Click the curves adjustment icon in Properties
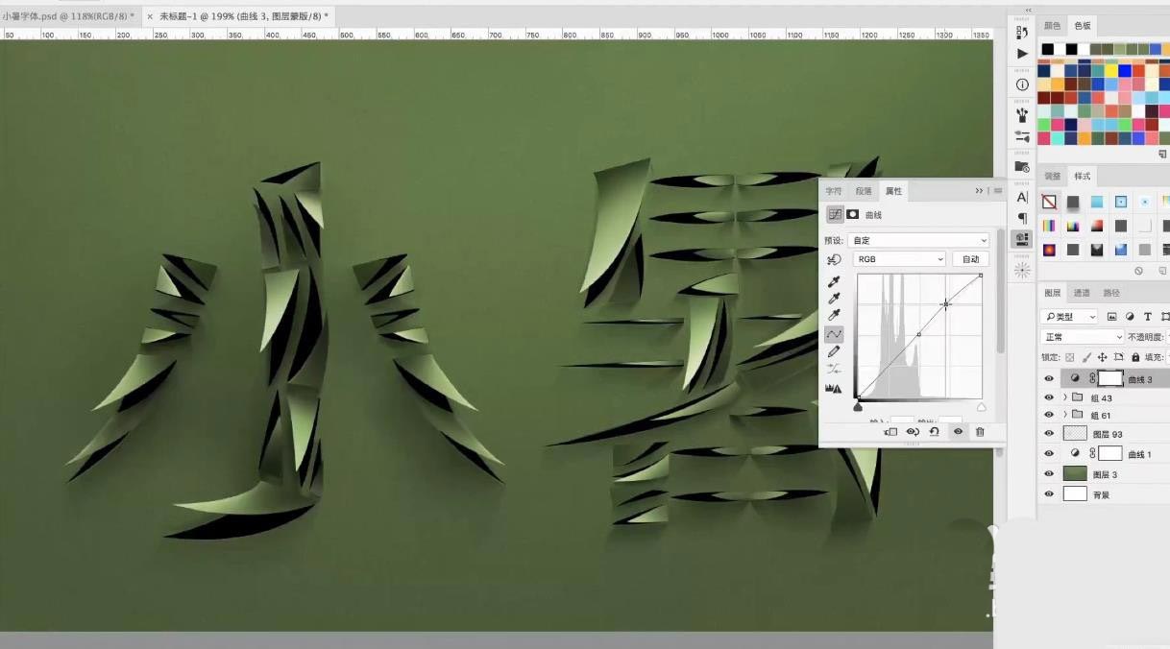Screen dimensions: 1170x649 coord(835,215)
